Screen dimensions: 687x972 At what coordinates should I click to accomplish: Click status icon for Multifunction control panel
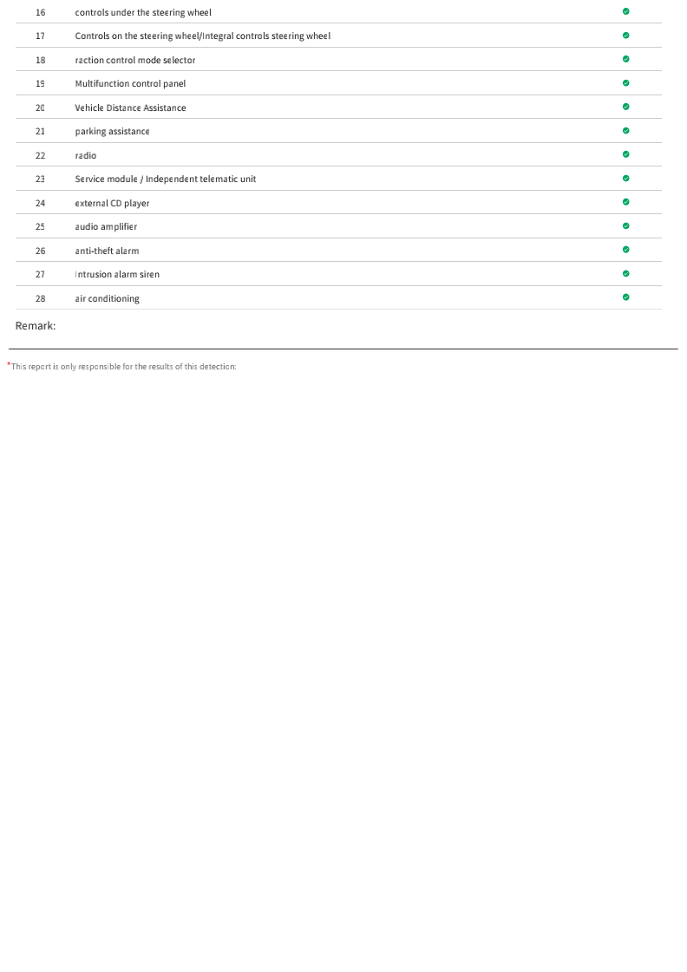pos(625,82)
